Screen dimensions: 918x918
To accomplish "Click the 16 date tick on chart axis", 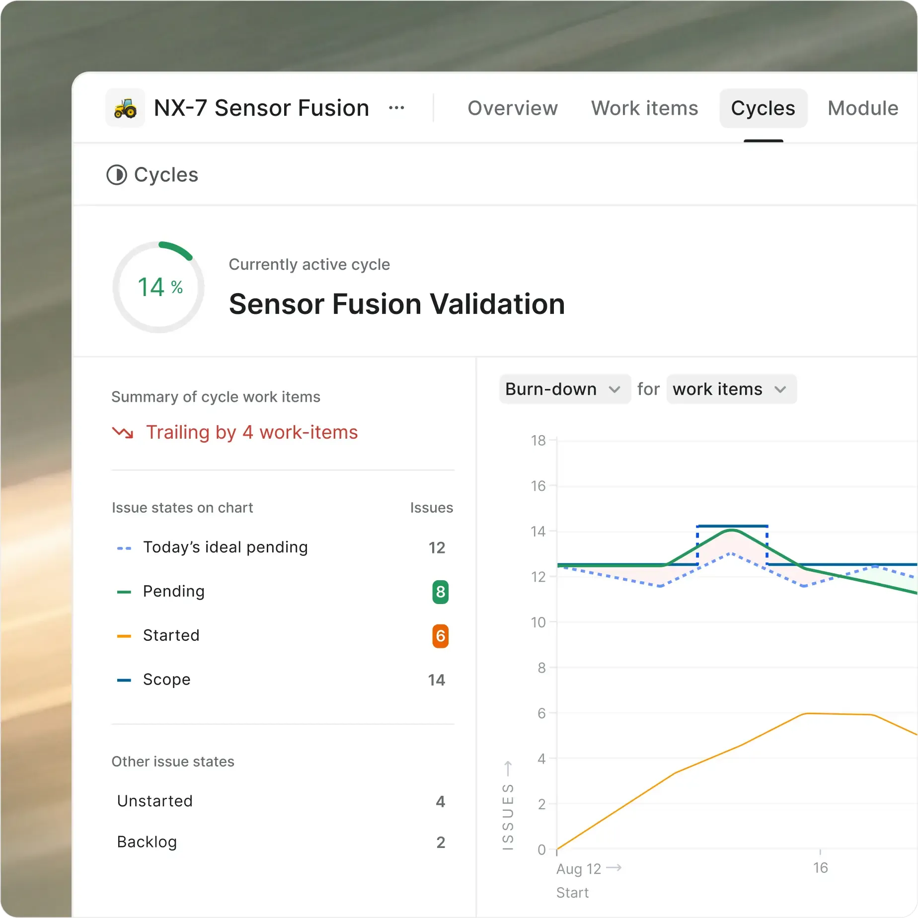I will pyautogui.click(x=821, y=868).
